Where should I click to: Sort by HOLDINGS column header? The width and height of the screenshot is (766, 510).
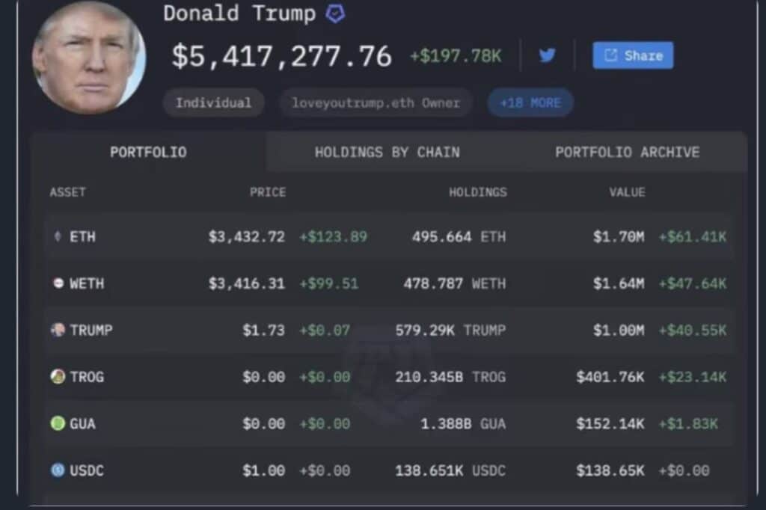point(478,192)
